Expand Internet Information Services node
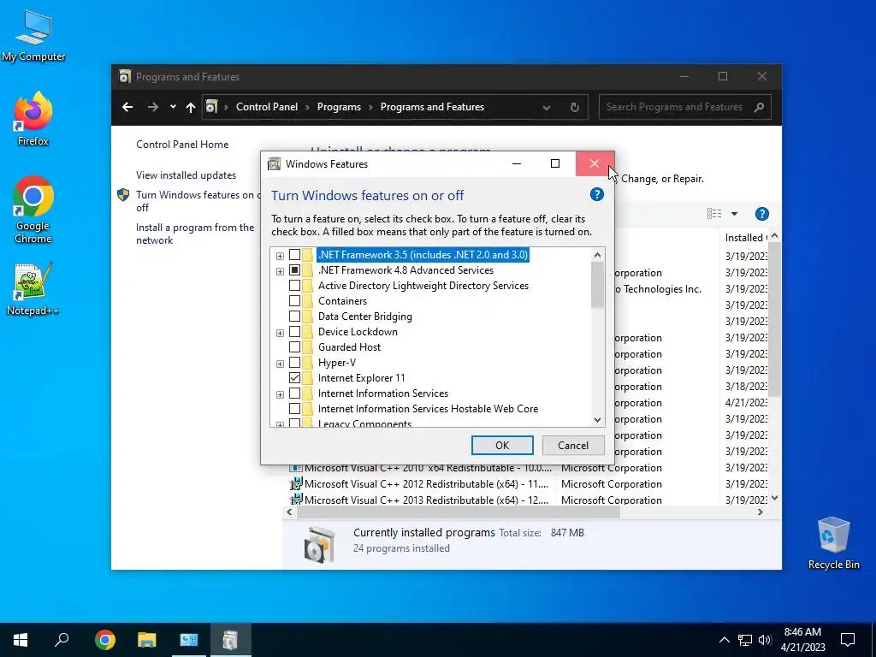This screenshot has width=876, height=657. [x=280, y=394]
